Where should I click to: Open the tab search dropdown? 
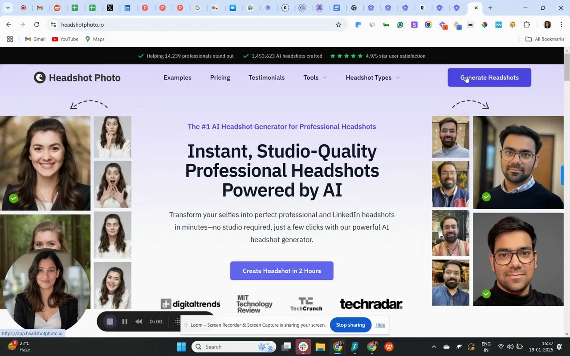click(8, 8)
